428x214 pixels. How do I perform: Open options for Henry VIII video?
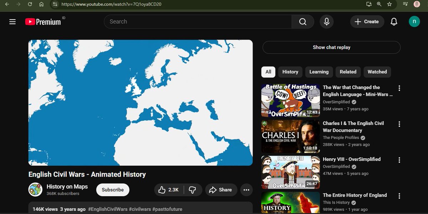[x=399, y=160]
